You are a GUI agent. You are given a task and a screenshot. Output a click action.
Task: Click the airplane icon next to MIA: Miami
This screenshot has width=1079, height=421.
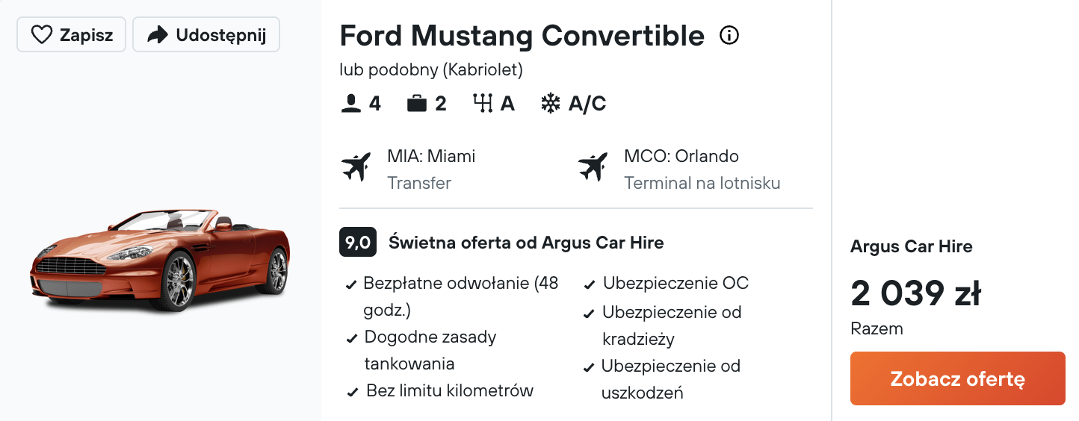pos(356,166)
